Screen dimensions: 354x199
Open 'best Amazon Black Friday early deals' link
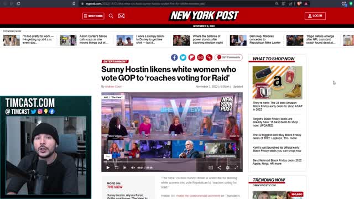pos(278,106)
